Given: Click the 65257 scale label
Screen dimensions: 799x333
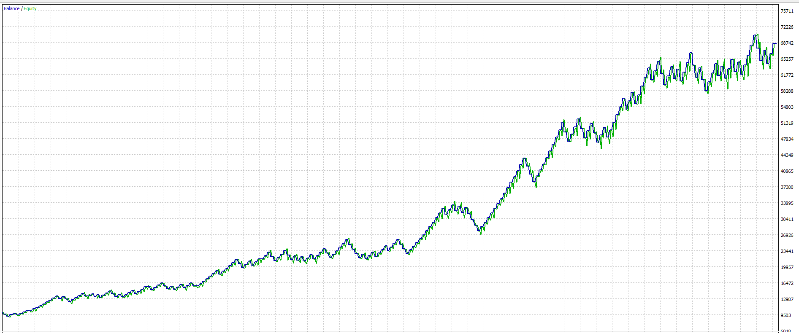Looking at the screenshot, I should [787, 59].
